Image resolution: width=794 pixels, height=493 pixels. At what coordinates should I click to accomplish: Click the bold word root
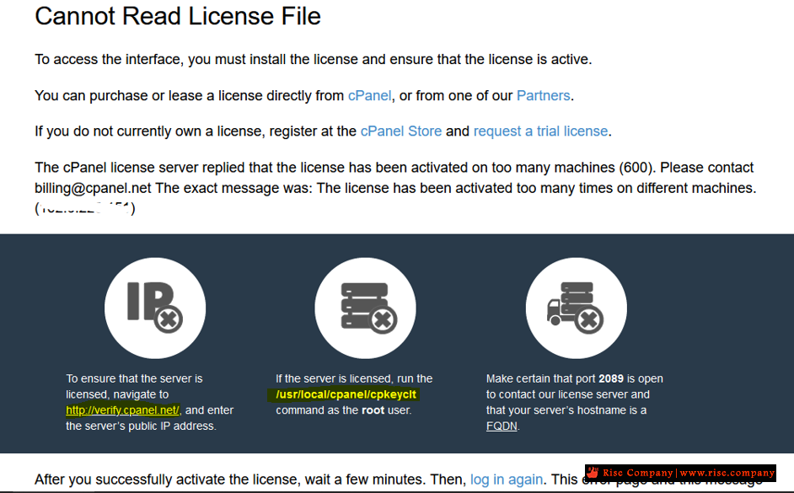click(373, 410)
